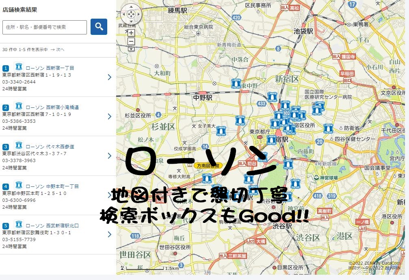Screen dimensions: 409x280
Task: Pan map left with compass arrow
Action: coord(123,14)
